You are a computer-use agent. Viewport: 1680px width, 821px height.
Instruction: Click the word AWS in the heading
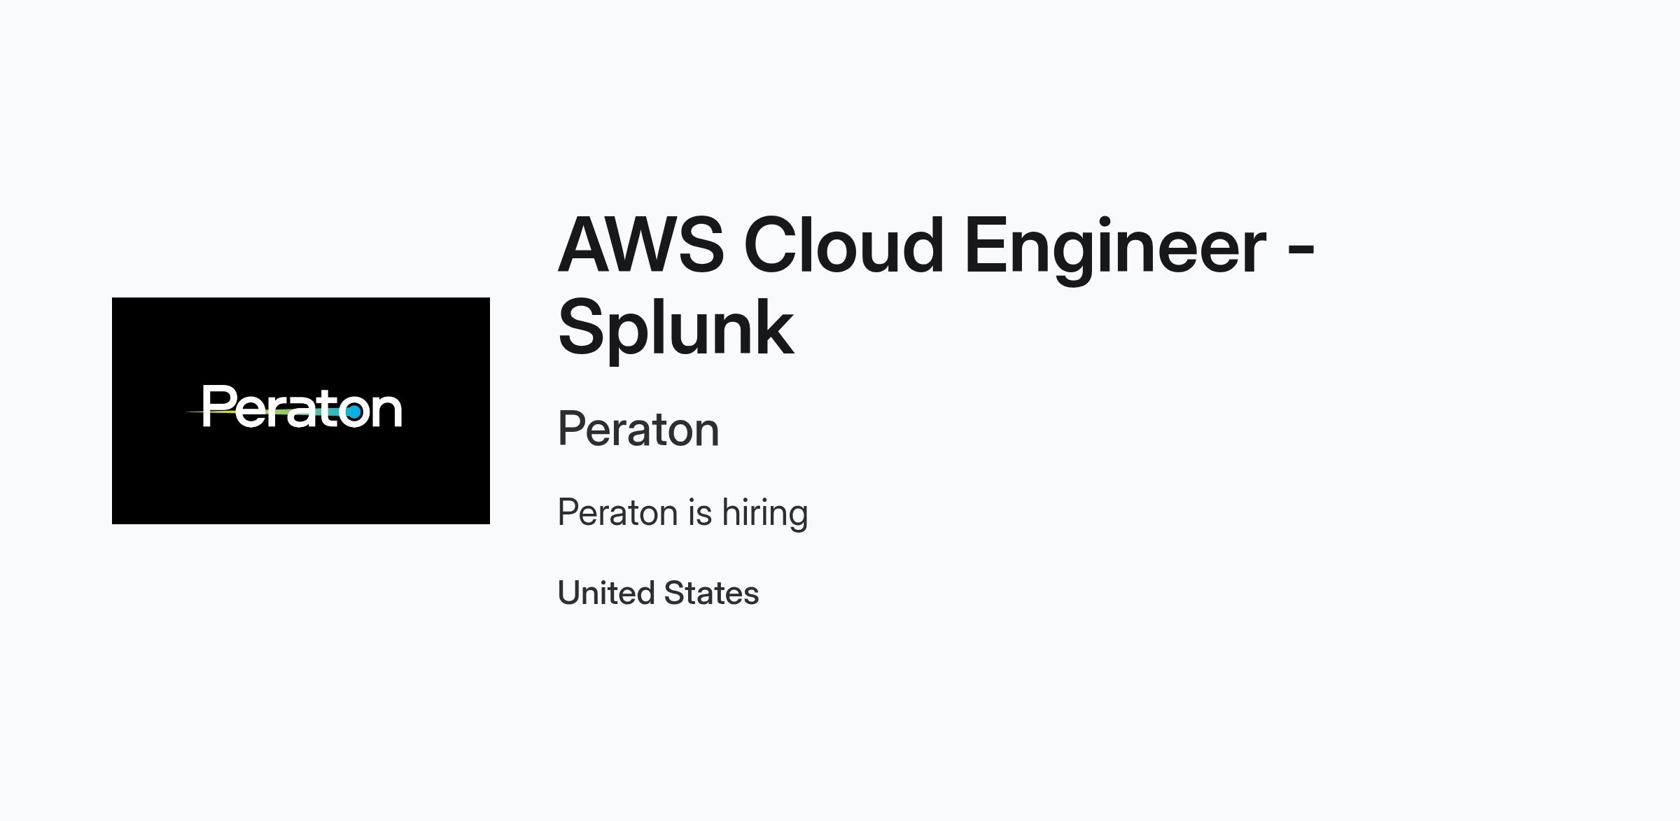pyautogui.click(x=640, y=245)
